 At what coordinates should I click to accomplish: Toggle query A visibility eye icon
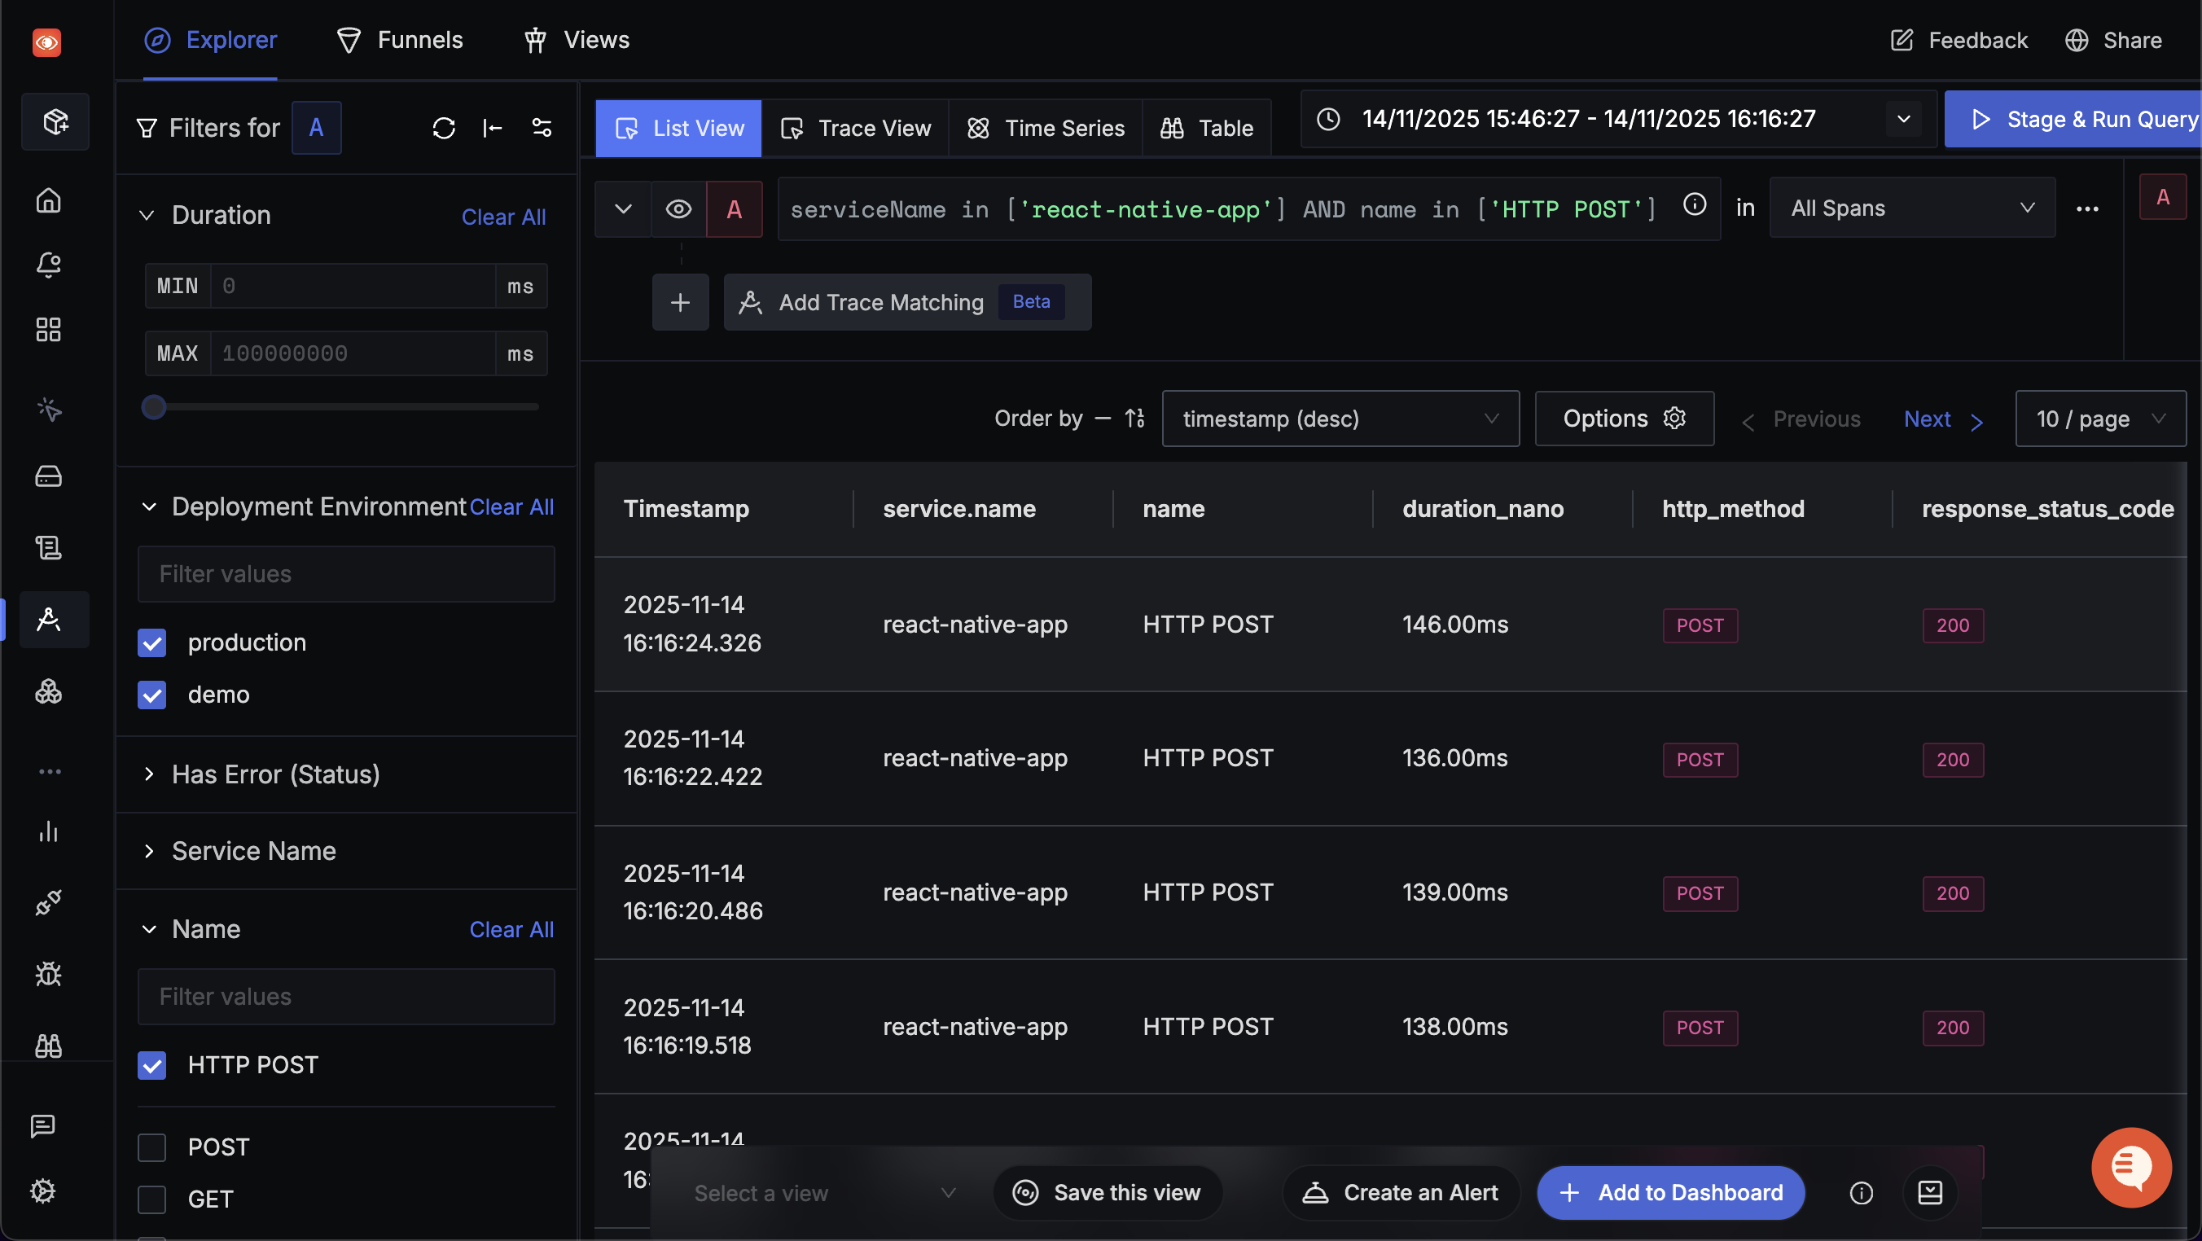(678, 209)
